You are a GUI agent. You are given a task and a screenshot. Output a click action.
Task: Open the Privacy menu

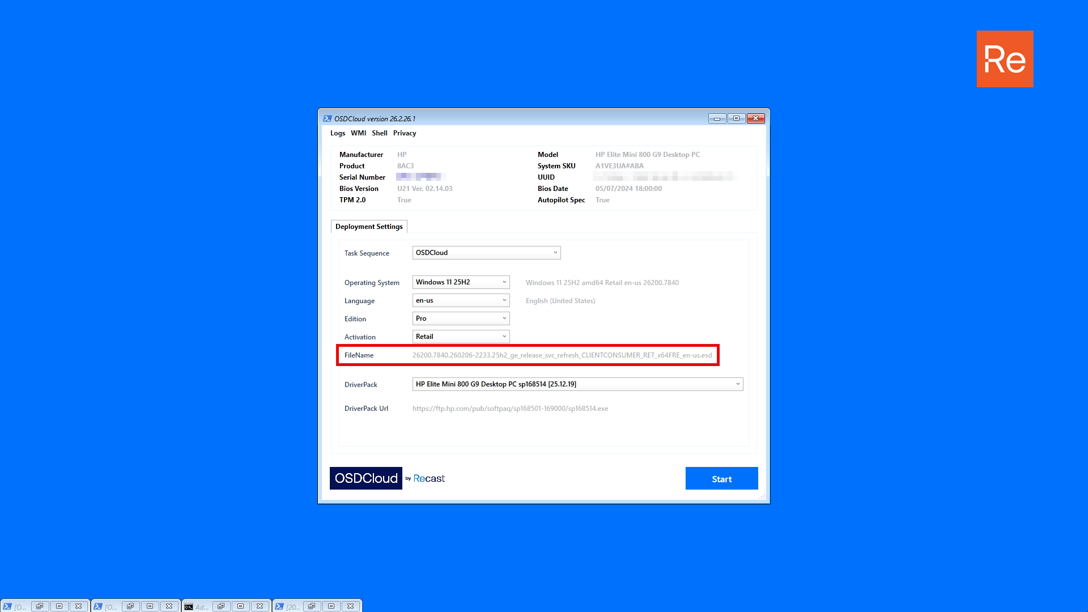click(x=405, y=133)
